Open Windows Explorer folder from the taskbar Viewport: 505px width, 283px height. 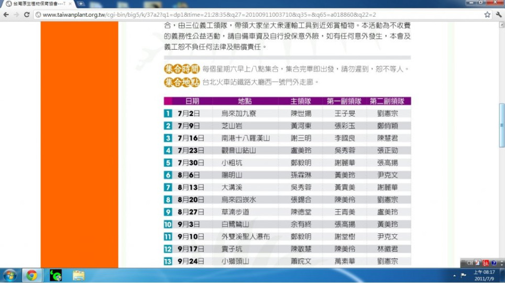click(x=79, y=275)
